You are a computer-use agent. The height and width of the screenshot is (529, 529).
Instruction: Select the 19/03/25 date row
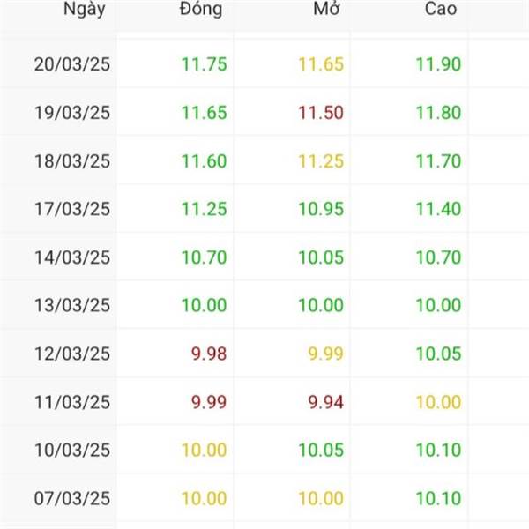[72, 113]
